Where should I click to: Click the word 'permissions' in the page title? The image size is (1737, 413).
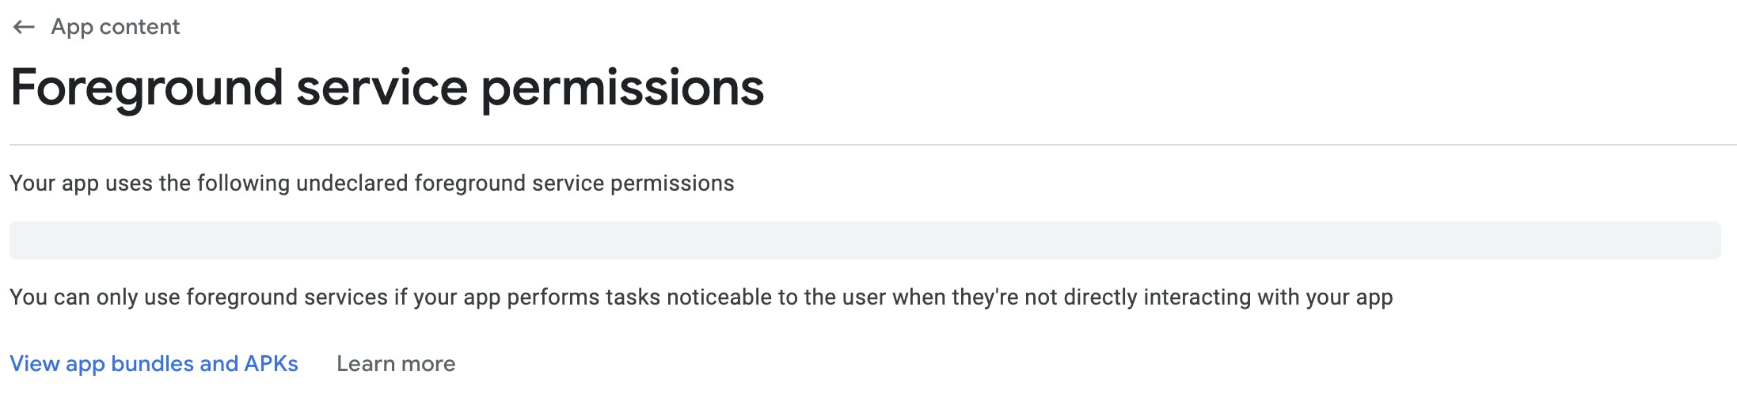coord(622,87)
